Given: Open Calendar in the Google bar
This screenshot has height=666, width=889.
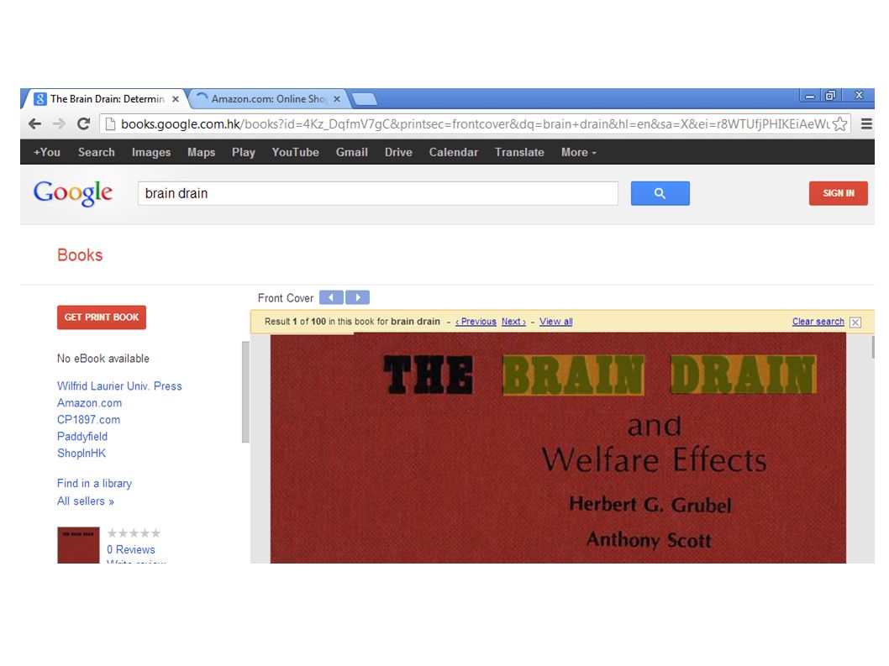Looking at the screenshot, I should pos(454,152).
